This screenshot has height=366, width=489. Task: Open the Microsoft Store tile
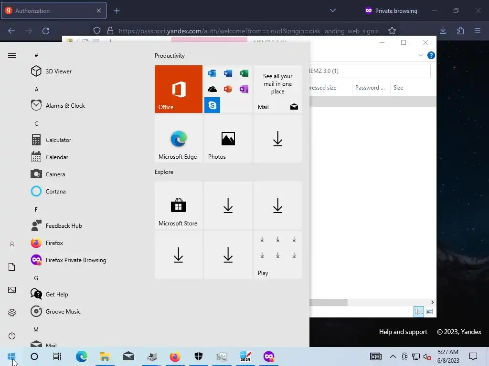179,205
